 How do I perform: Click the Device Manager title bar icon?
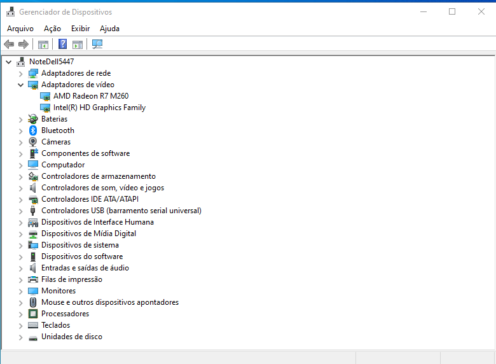10,12
